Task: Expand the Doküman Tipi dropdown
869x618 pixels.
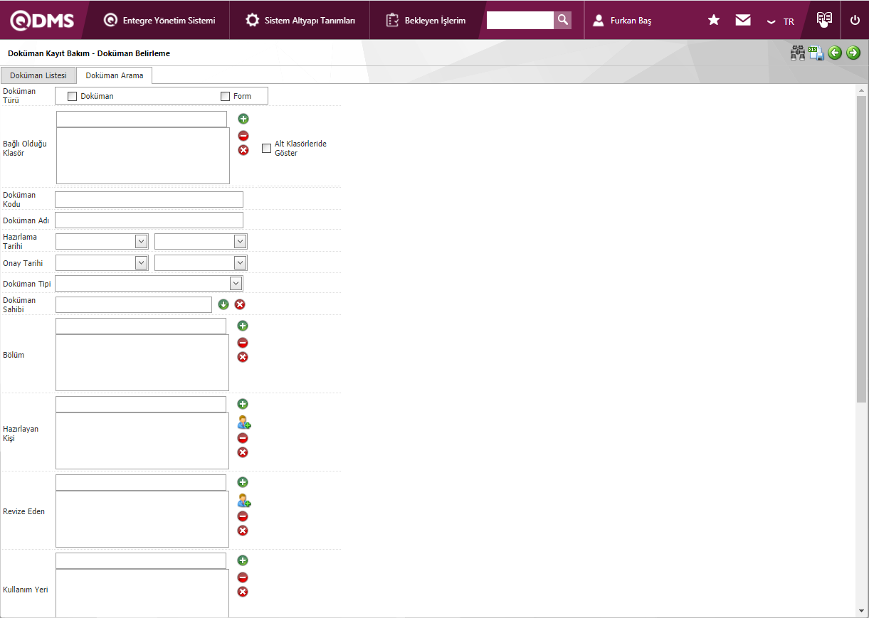Action: [236, 284]
